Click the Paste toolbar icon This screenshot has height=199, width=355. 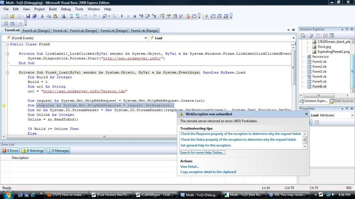click(55, 16)
